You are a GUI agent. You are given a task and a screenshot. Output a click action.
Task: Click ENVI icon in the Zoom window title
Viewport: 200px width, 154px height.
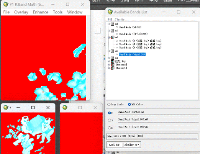pyautogui.click(x=65, y=108)
